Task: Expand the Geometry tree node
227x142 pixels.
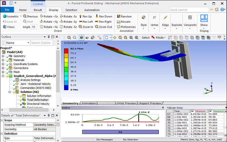Action: coord(3,56)
